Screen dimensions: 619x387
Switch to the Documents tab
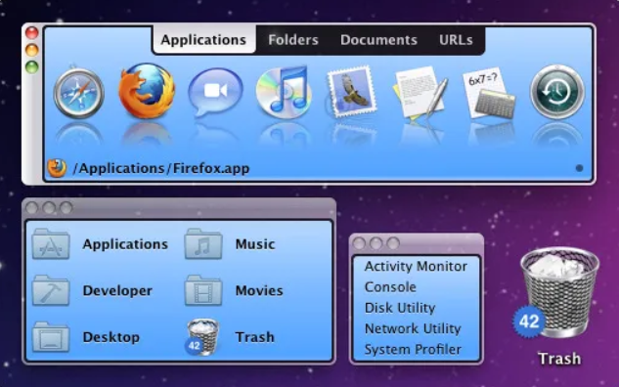[x=378, y=40]
